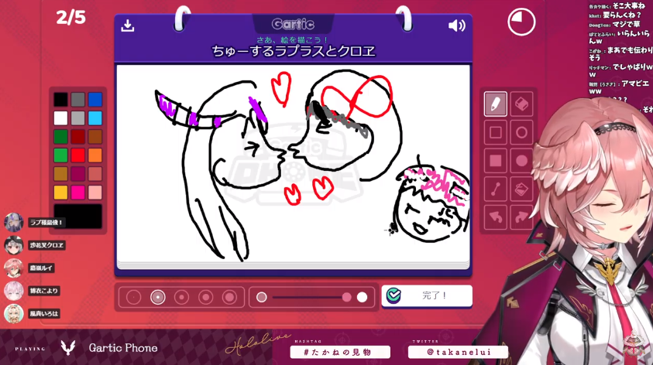
Task: Select the Pencil drawing tool
Action: pyautogui.click(x=495, y=104)
